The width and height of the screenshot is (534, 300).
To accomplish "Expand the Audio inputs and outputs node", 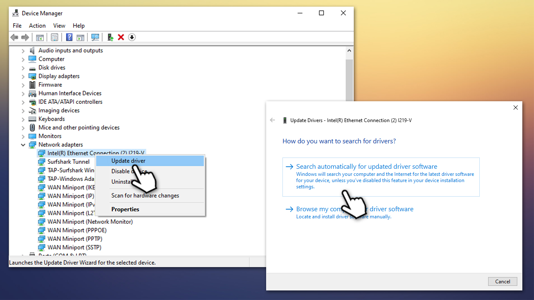I will pyautogui.click(x=23, y=50).
